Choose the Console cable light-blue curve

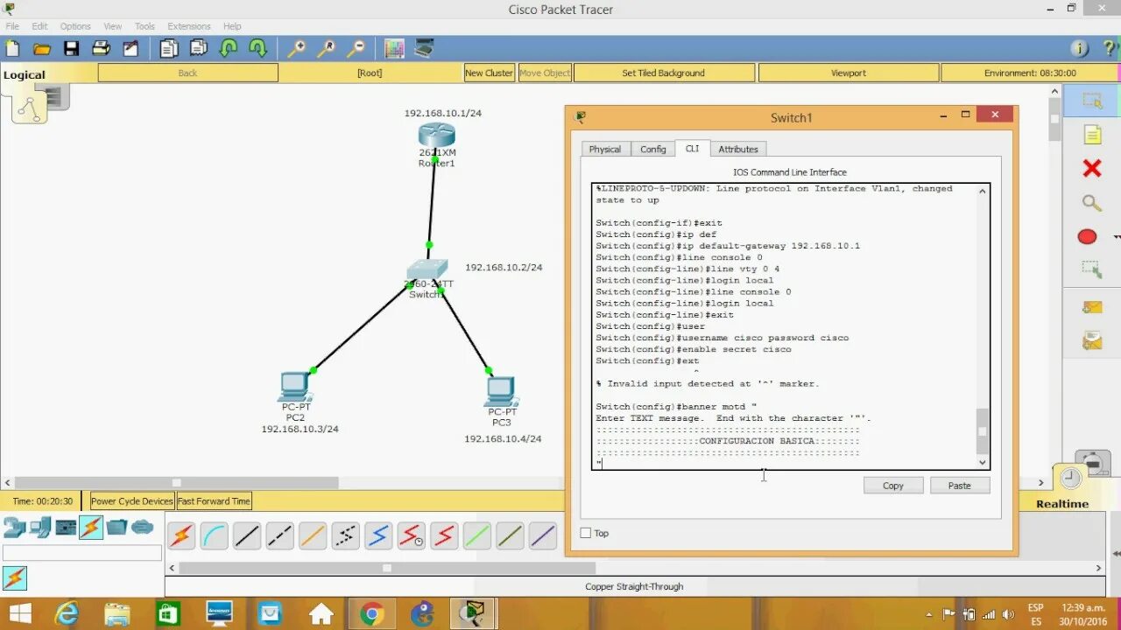pos(215,535)
